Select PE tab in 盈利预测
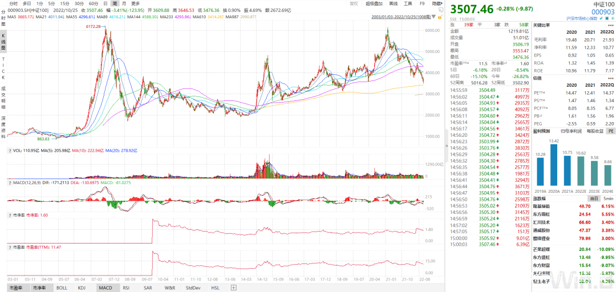 coord(610,131)
